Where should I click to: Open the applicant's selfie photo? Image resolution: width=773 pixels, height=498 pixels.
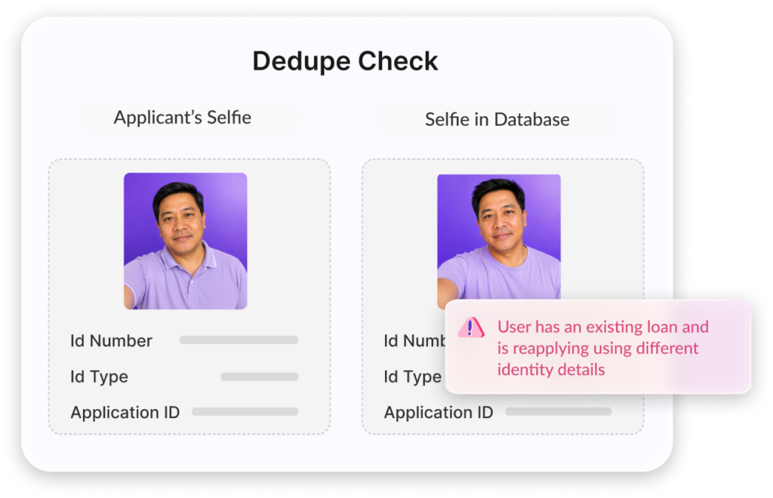pyautogui.click(x=186, y=241)
